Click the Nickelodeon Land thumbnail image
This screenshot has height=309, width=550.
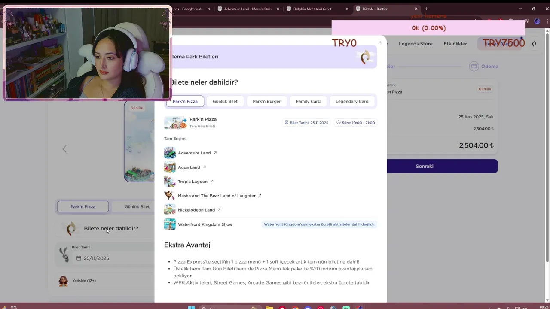tap(170, 209)
